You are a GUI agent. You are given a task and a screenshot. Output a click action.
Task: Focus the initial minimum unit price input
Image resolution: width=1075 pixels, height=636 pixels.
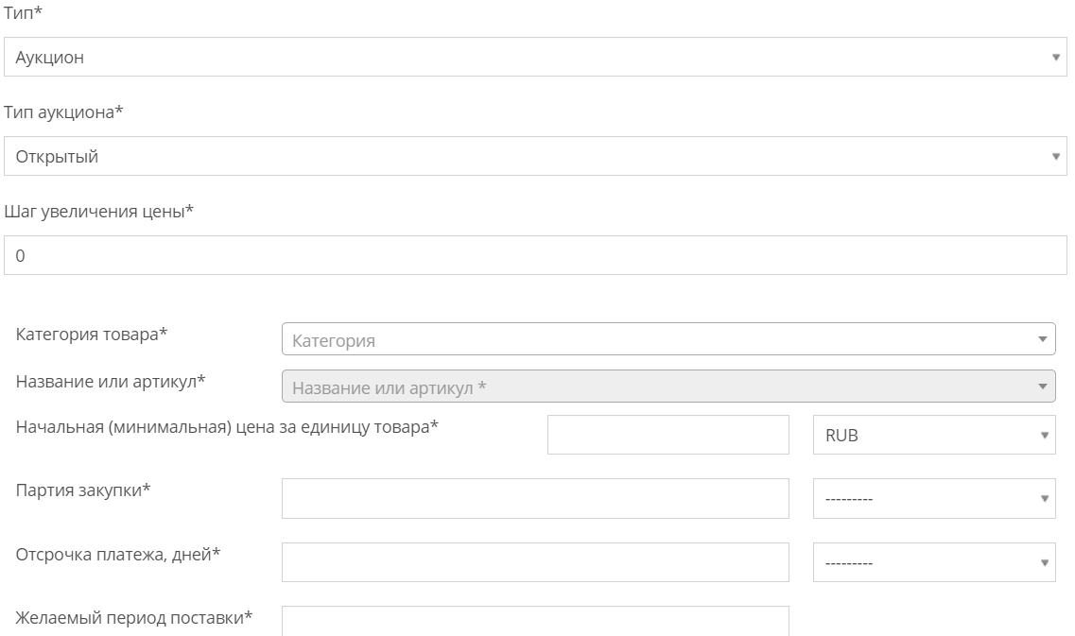click(668, 435)
